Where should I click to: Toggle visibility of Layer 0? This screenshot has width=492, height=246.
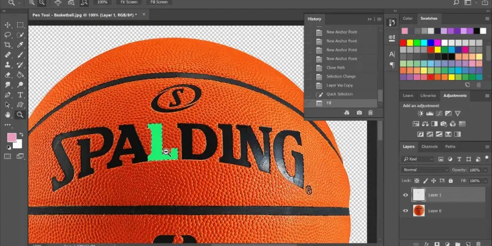point(405,211)
